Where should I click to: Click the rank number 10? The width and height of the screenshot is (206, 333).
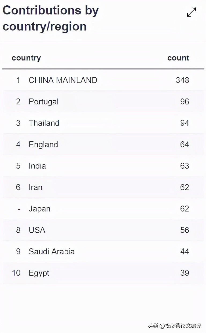tap(16, 273)
